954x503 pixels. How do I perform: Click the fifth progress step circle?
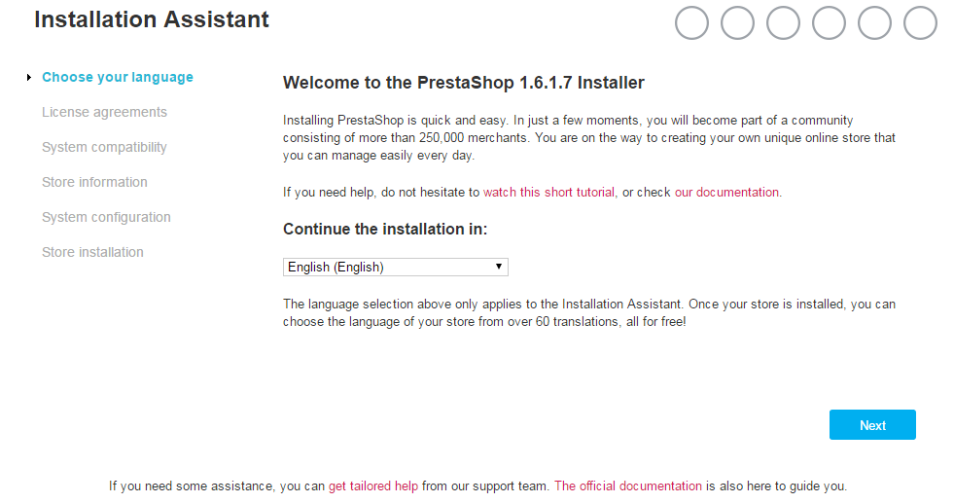tap(874, 23)
